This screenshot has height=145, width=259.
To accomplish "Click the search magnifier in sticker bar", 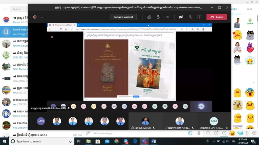I will tap(208, 133).
